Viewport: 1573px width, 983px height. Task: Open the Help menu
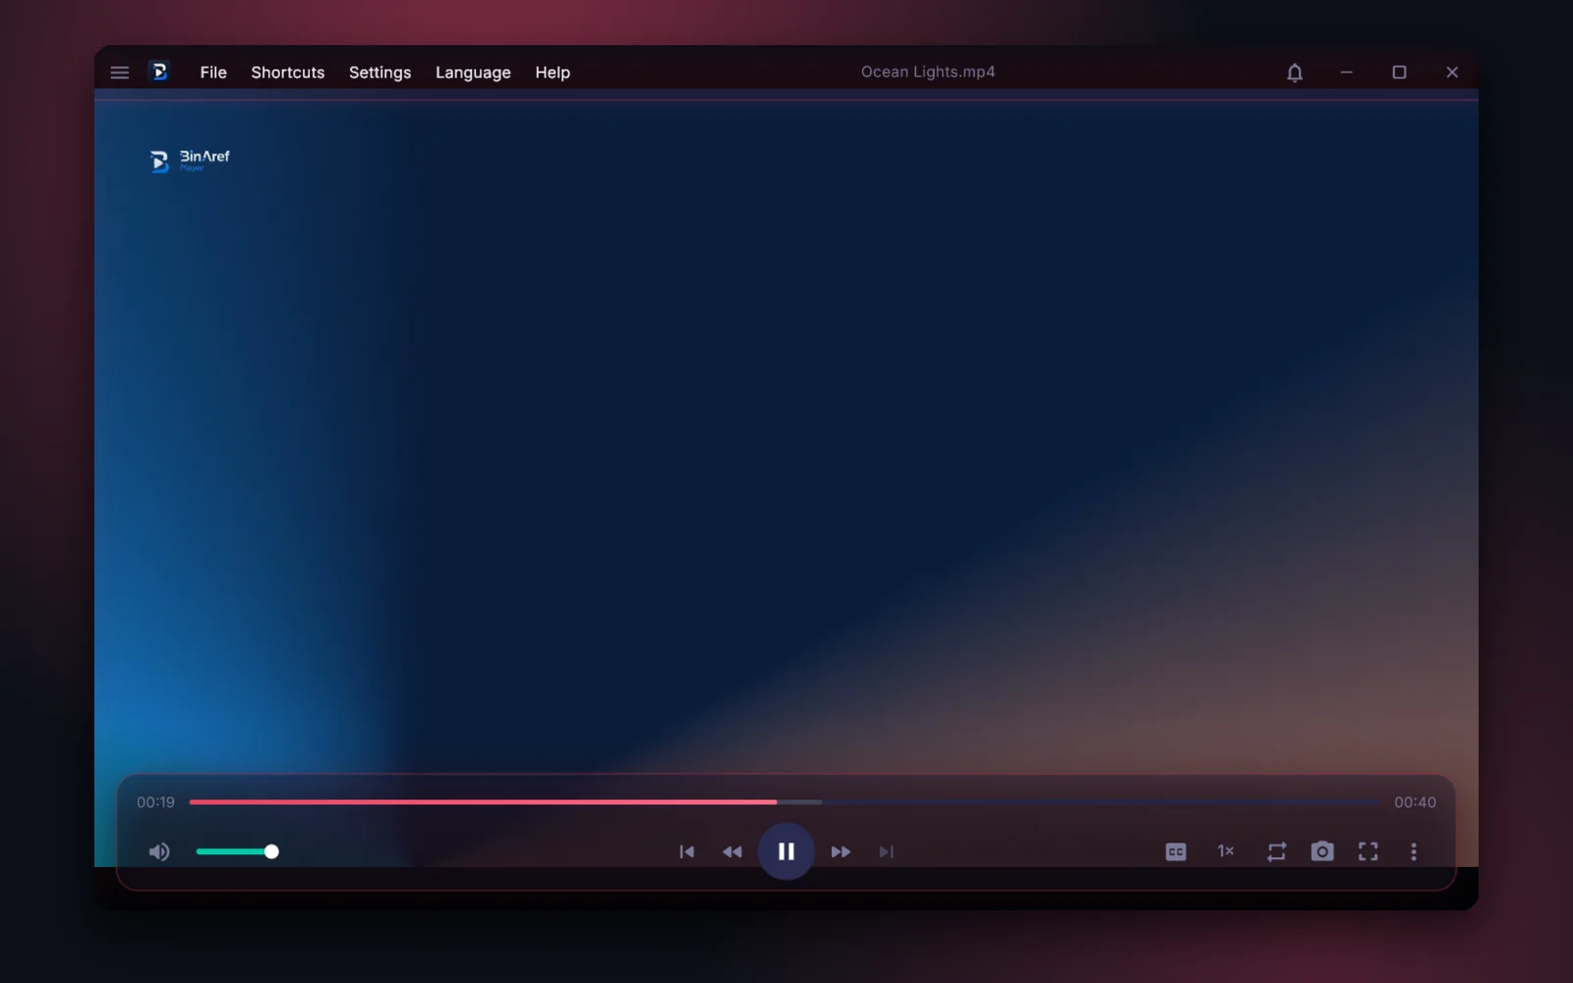pos(553,73)
